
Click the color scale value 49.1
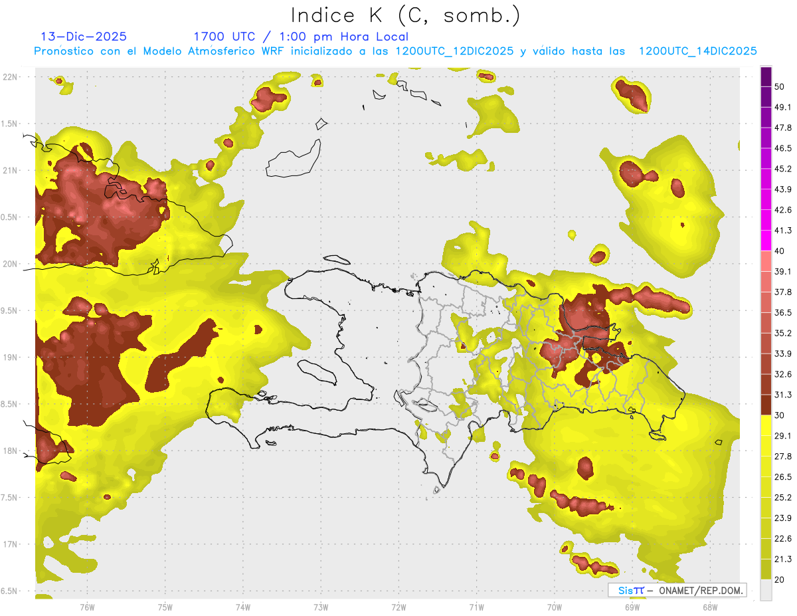coord(783,107)
